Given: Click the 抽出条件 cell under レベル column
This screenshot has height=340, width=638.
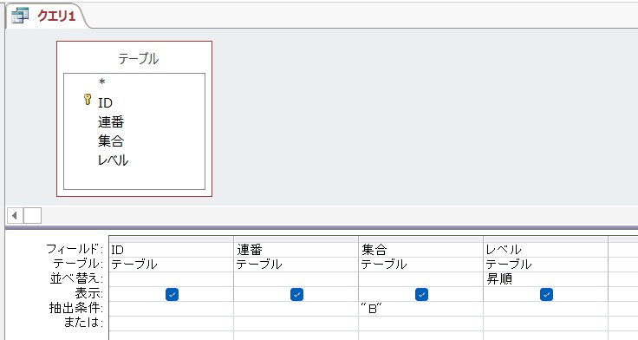Looking at the screenshot, I should click(x=545, y=309).
